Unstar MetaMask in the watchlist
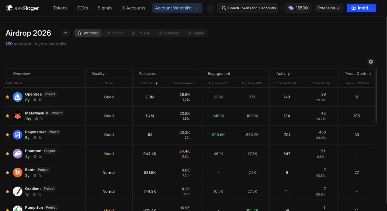The width and height of the screenshot is (387, 211). click(7, 116)
